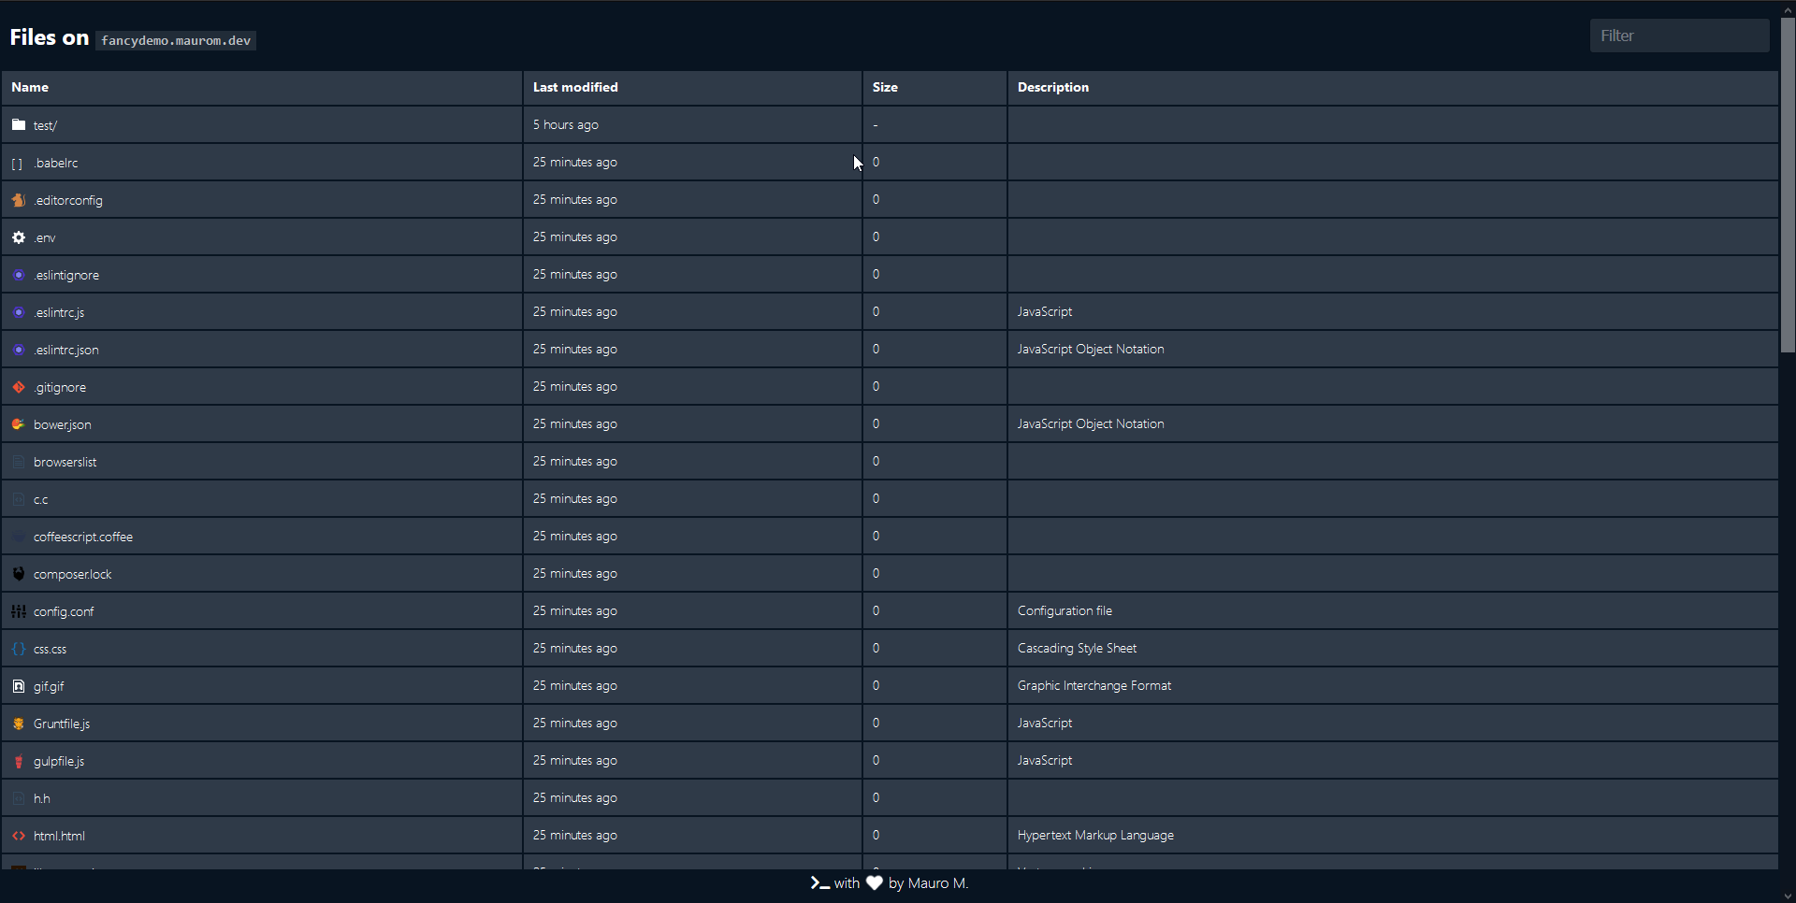Viewport: 1796px width, 903px height.
Task: Open the c.c file link
Action: [x=41, y=499]
